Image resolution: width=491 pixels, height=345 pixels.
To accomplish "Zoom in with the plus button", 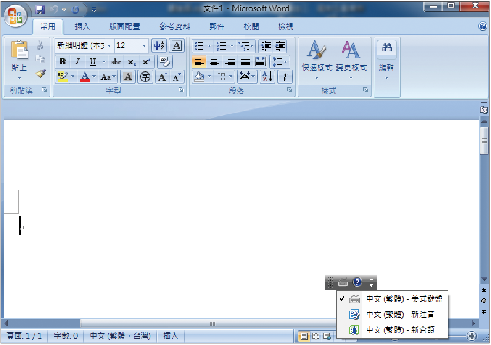I will point(471,336).
